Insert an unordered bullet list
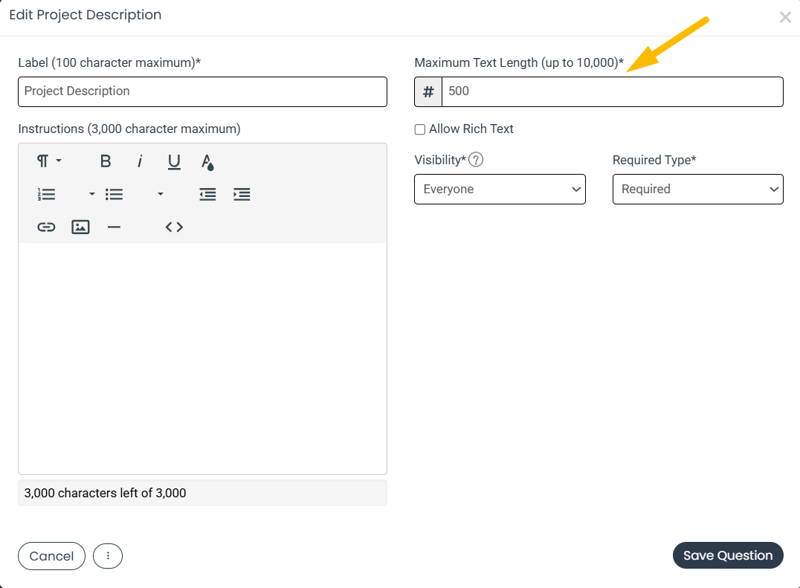This screenshot has width=800, height=588. coord(114,194)
